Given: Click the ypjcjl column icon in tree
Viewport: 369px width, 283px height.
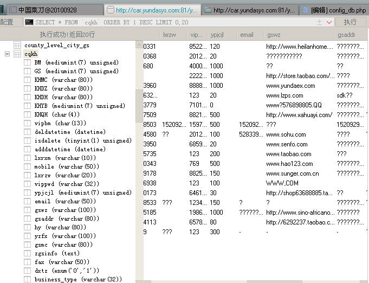Looking at the screenshot, I should click(27, 192).
